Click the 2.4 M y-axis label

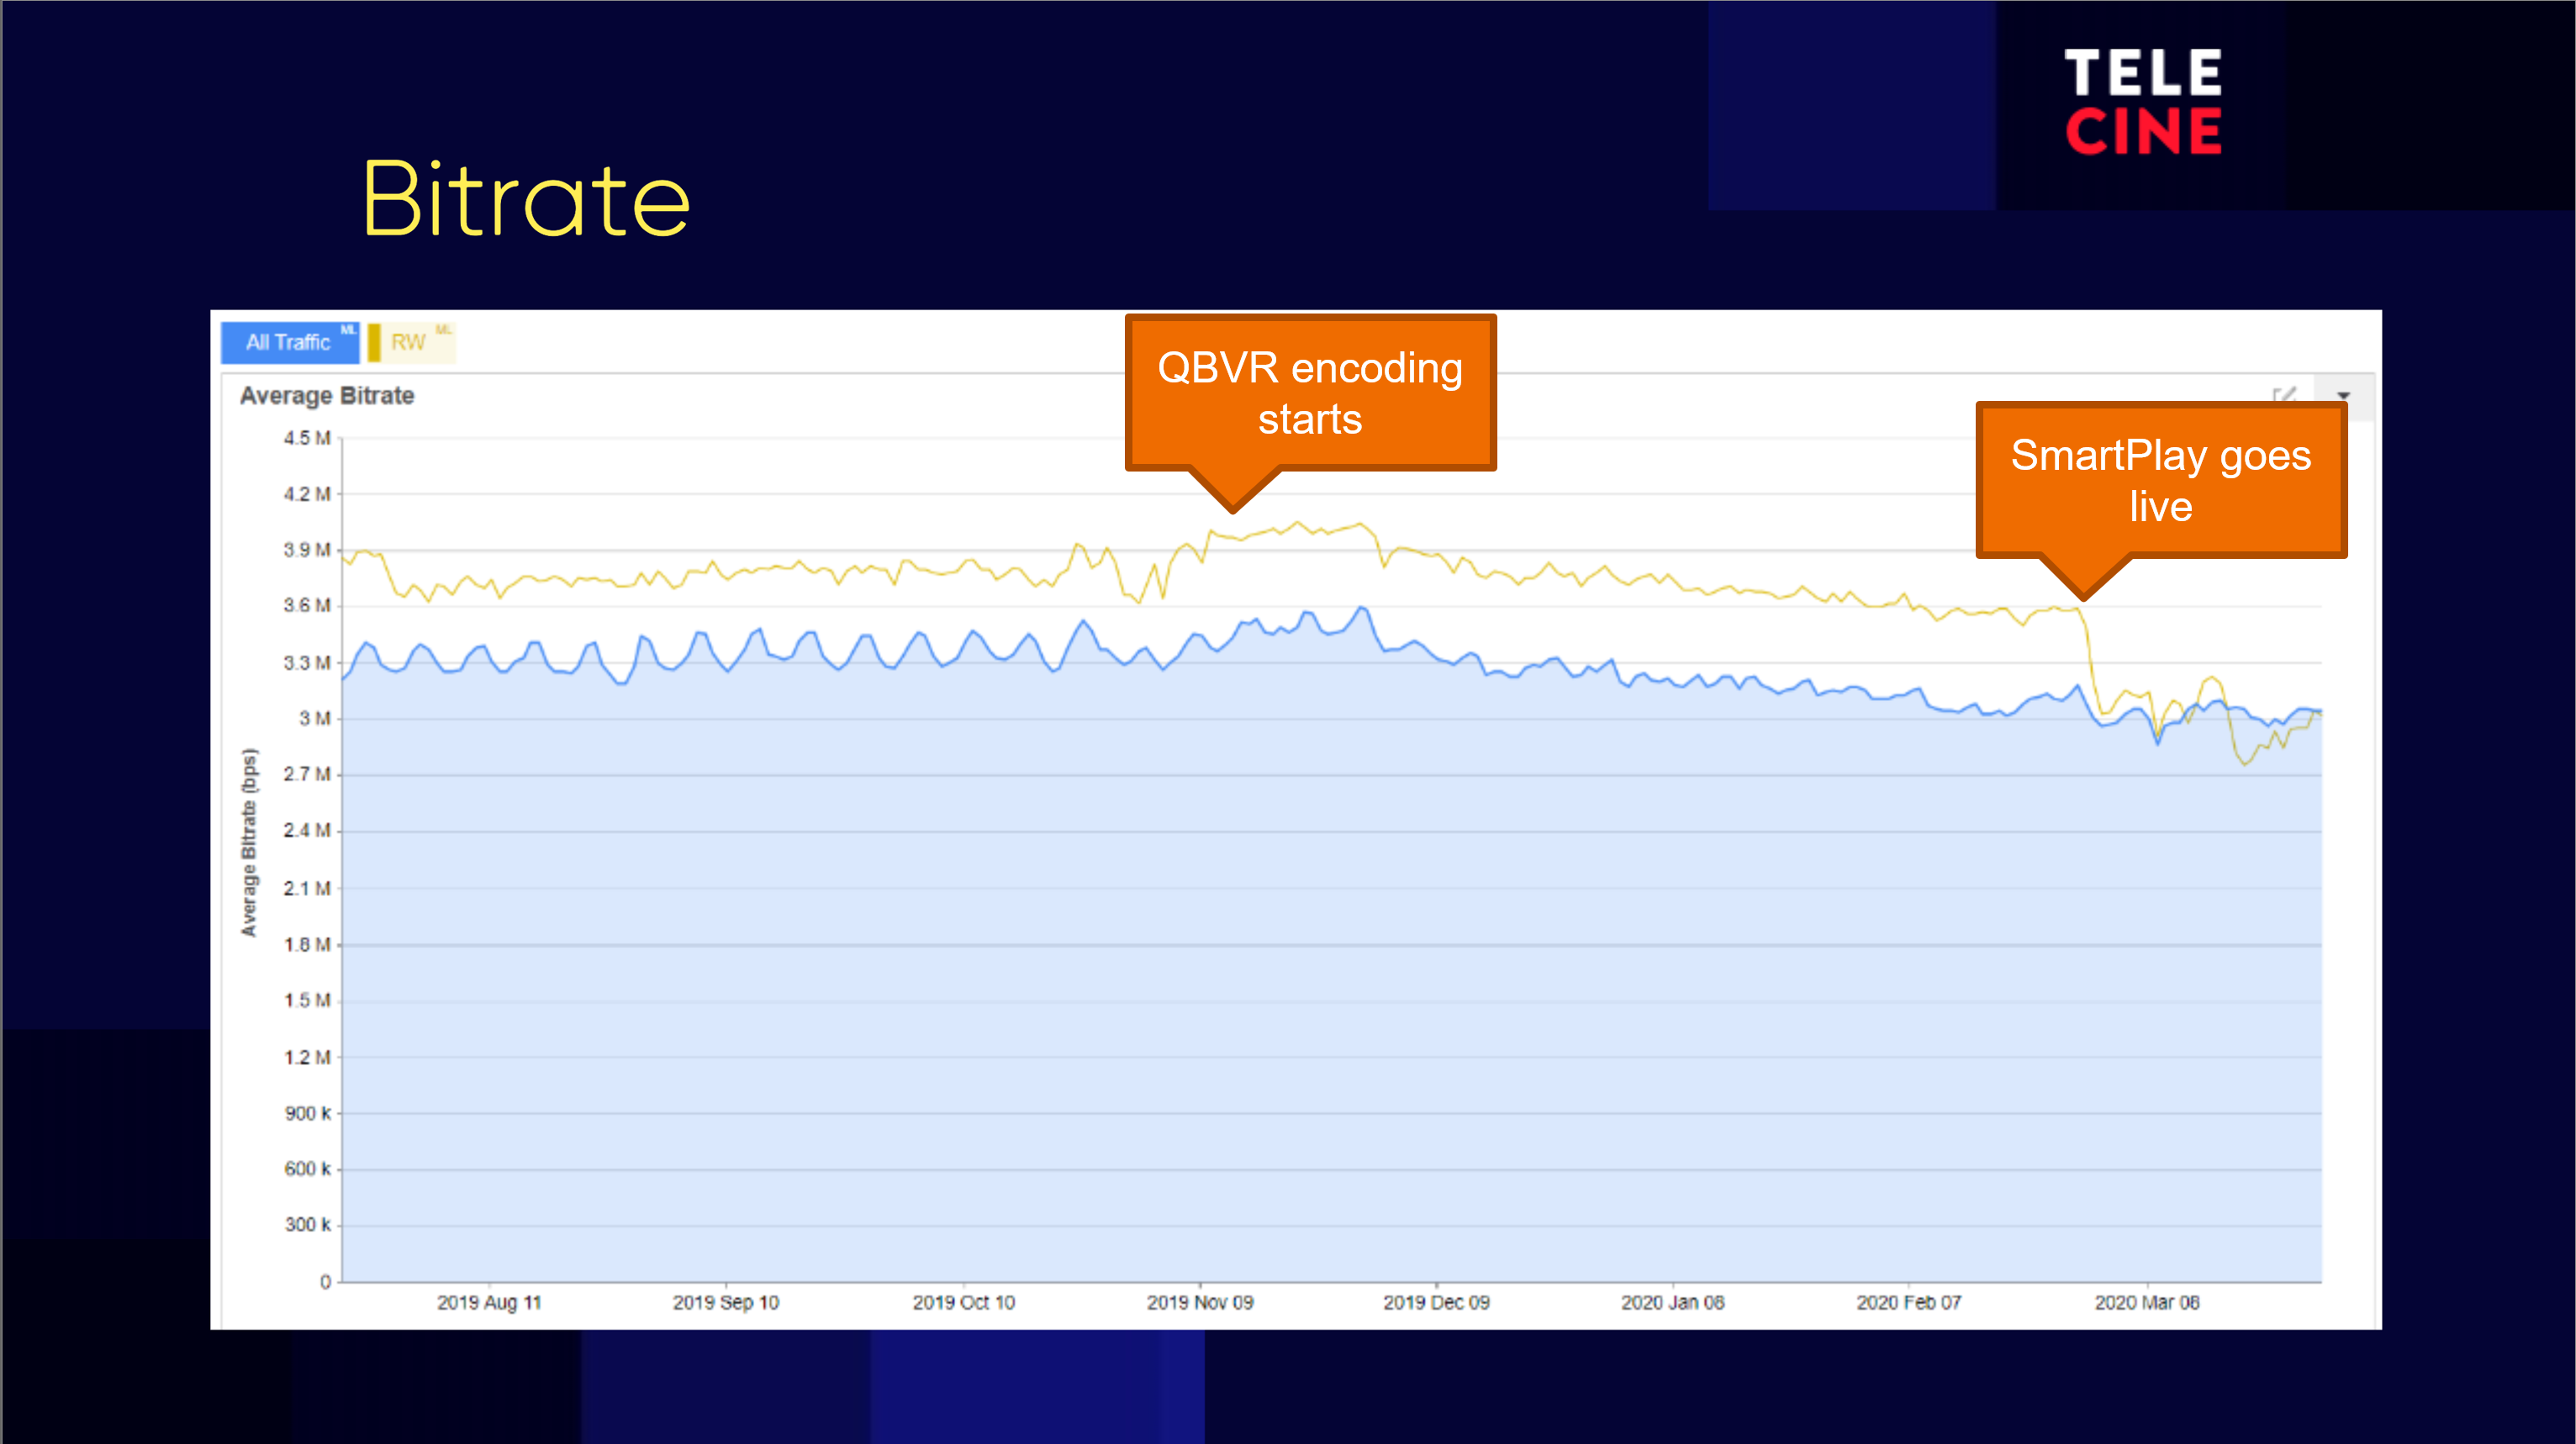coord(307,831)
